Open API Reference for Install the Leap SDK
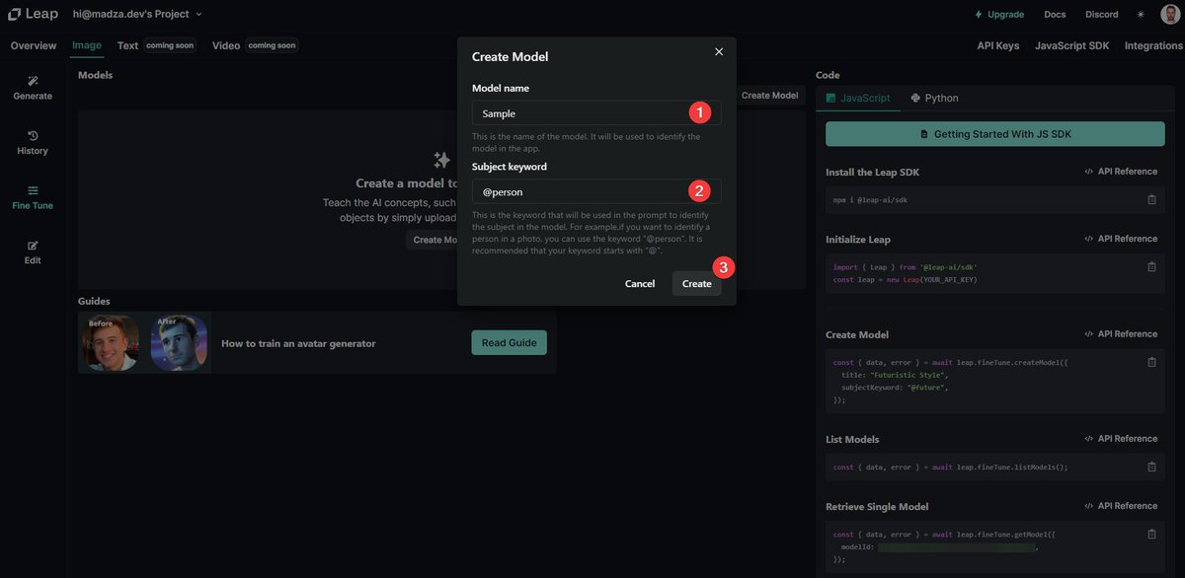 pos(1121,172)
